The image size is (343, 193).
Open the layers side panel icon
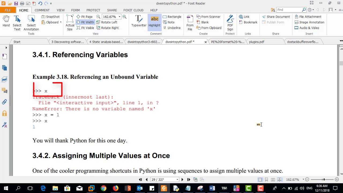4,79
